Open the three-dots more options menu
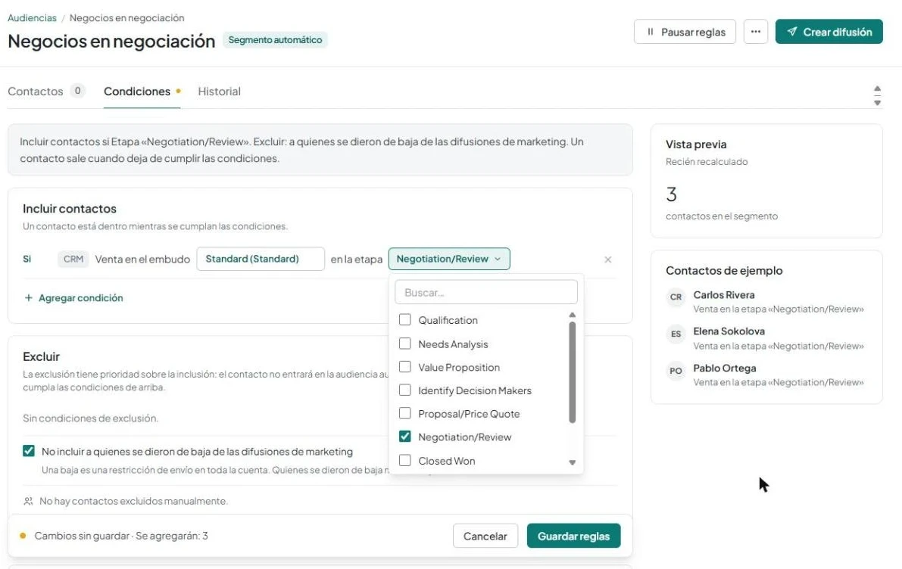Viewport: 902px width, 569px height. pos(755,32)
